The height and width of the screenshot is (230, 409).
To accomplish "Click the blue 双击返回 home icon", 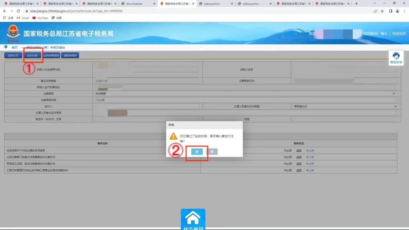I will (193, 218).
